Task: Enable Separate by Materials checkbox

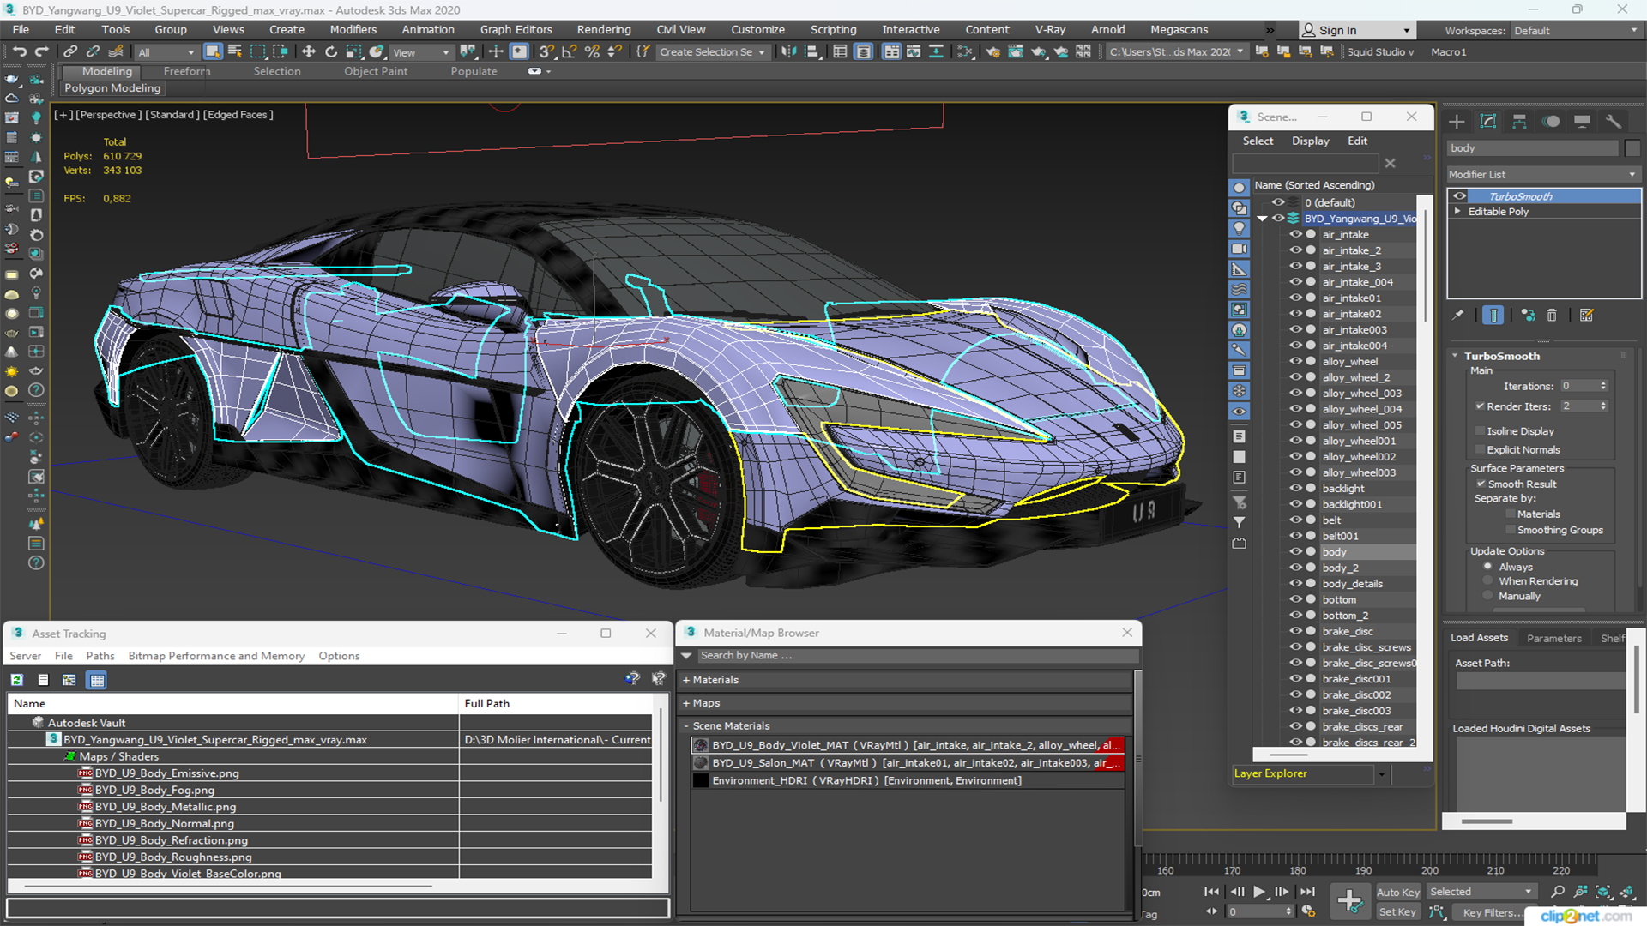Action: tap(1510, 514)
